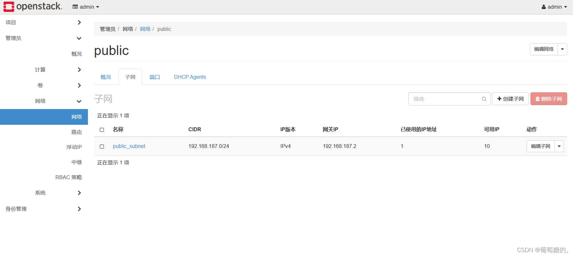Screen dimensions: 573x256
Task: Expand the 项目 sidebar section
Action: click(x=44, y=23)
